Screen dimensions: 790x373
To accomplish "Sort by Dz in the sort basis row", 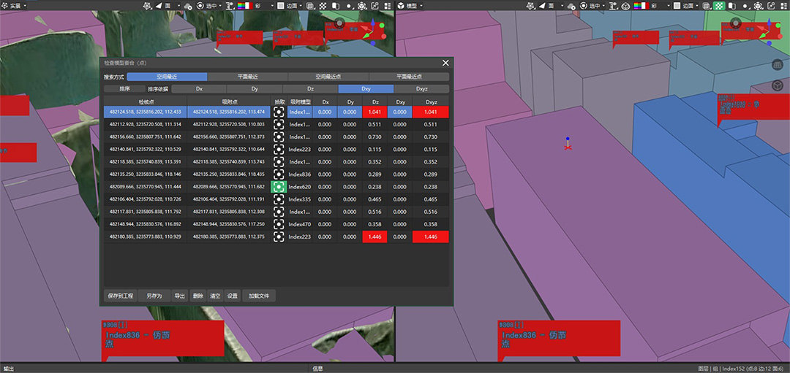I will pos(310,89).
